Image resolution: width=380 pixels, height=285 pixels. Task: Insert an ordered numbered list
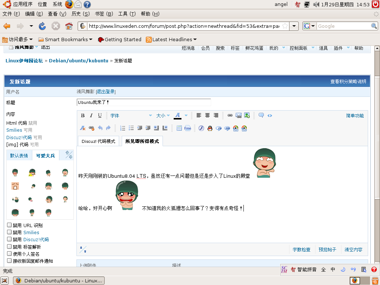click(x=122, y=128)
